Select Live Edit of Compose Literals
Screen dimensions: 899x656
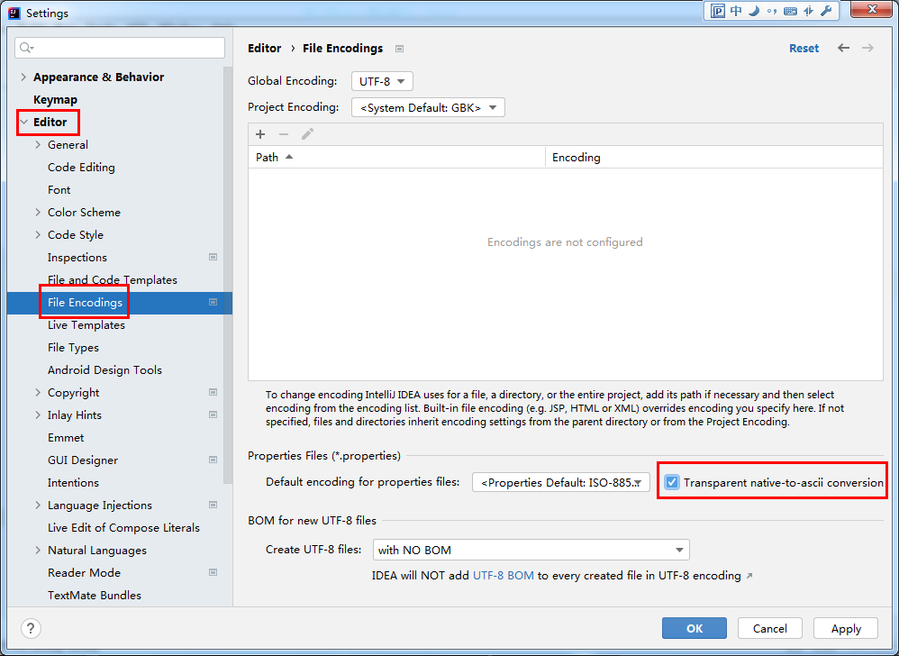pos(123,527)
